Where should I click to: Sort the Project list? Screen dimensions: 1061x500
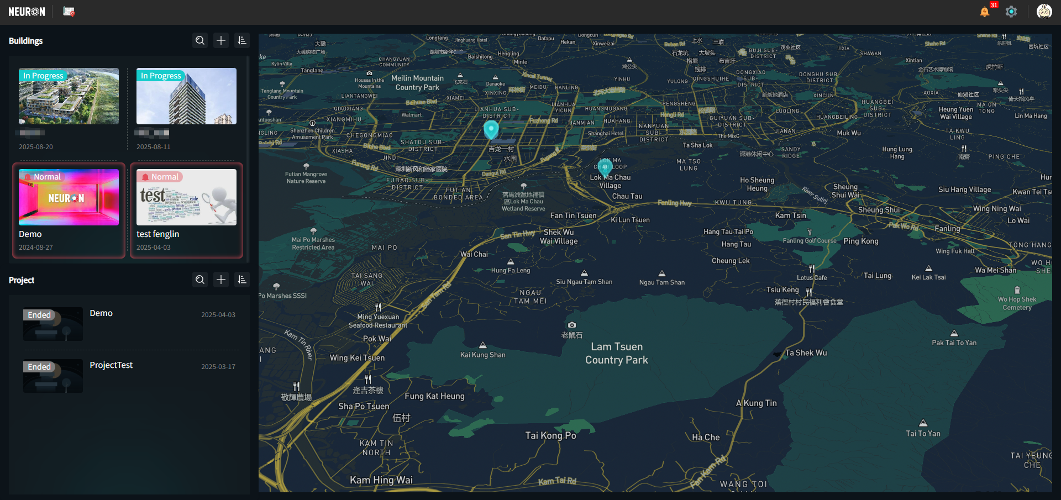[242, 280]
